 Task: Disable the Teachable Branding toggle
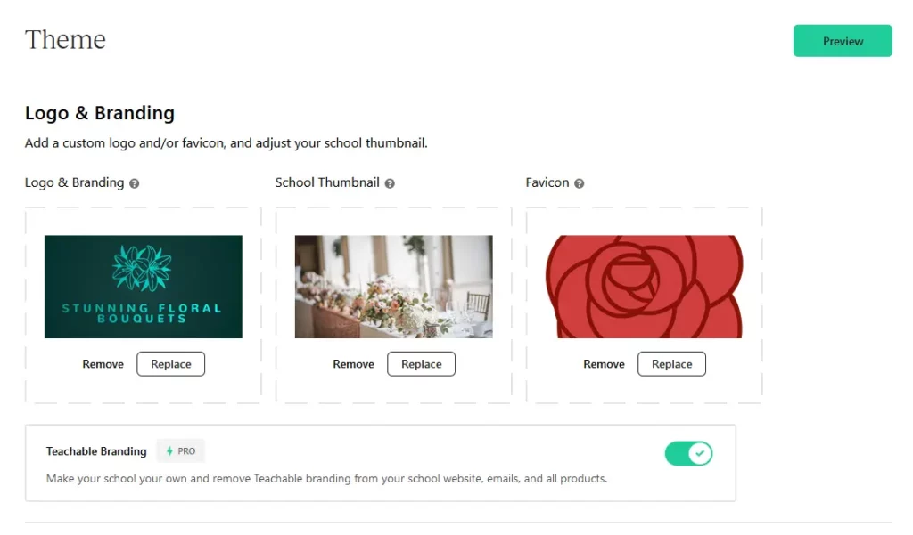(688, 453)
